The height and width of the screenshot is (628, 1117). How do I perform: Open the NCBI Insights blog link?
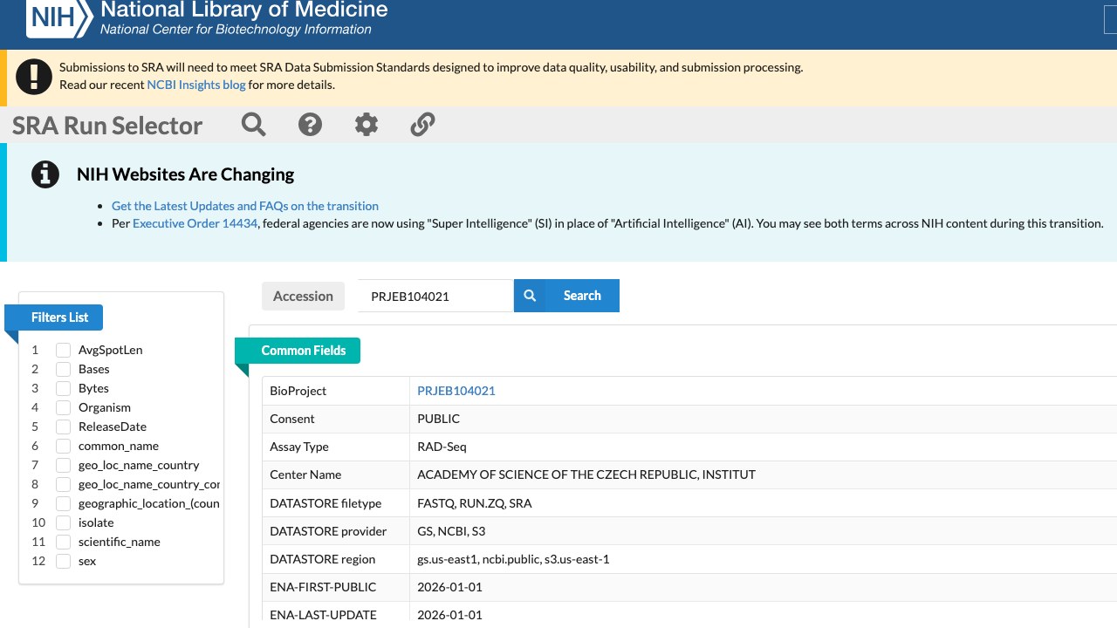coord(196,85)
